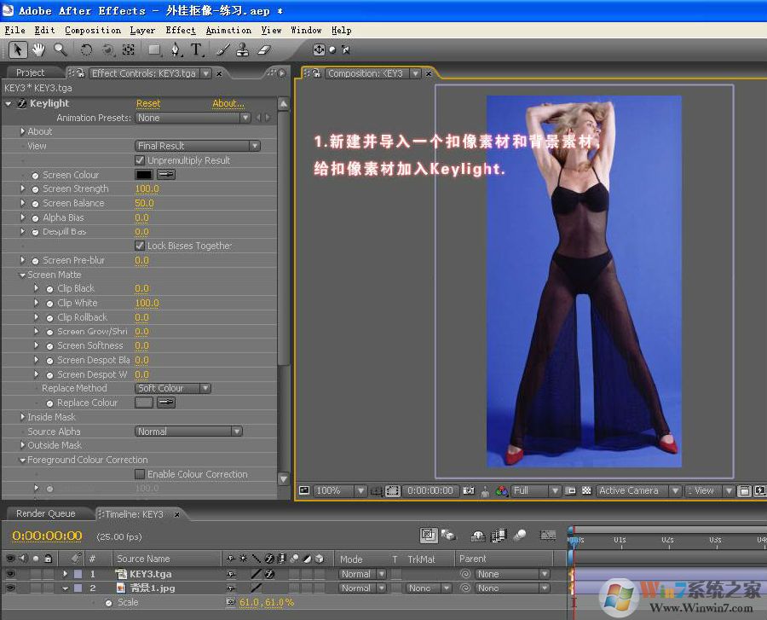The height and width of the screenshot is (620, 767).
Task: Expand the Inside Mask section
Action: 23,417
